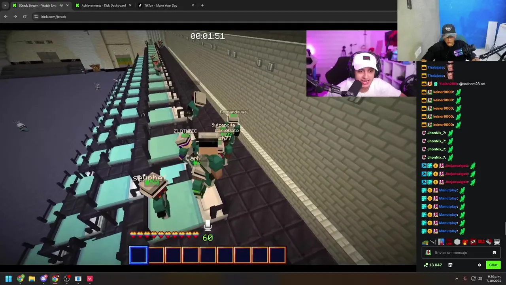Switch to Achievements - Kick Dashboard tab
This screenshot has height=285, width=506.
click(x=104, y=6)
